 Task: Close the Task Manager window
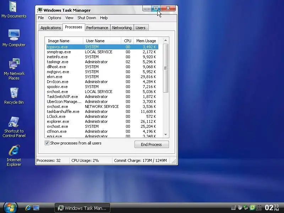coord(168,8)
